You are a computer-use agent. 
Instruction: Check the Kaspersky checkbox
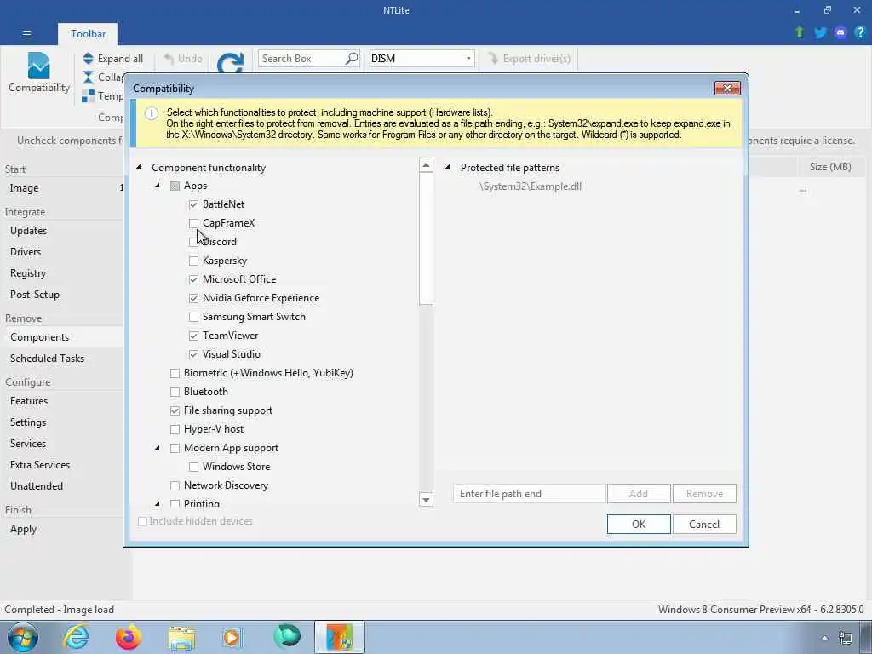[x=193, y=261]
